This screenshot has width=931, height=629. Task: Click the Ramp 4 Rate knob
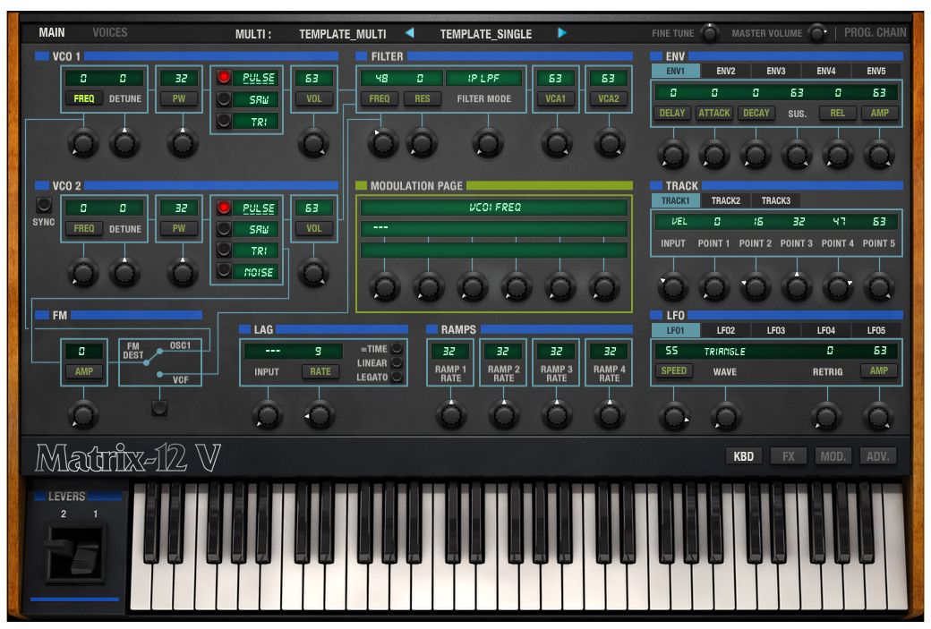click(x=610, y=415)
